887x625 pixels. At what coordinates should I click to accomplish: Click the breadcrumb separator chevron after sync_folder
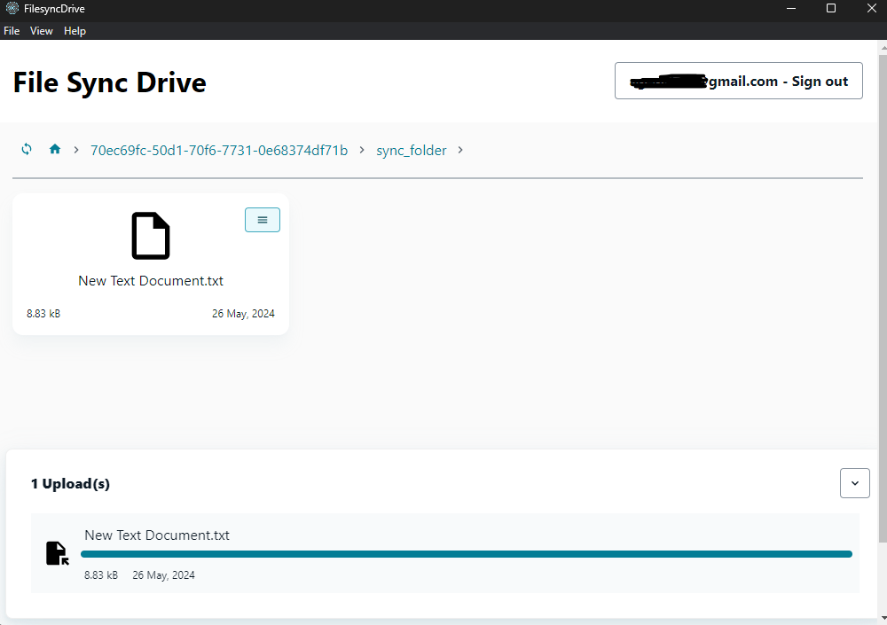pos(460,150)
